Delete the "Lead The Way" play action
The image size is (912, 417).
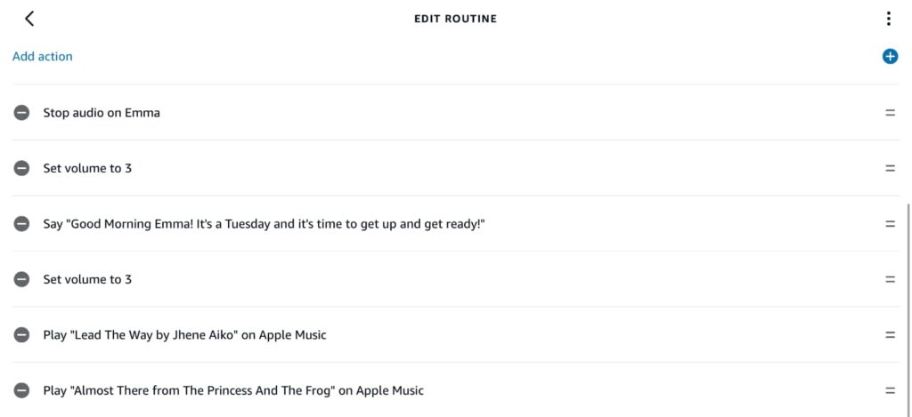[21, 335]
